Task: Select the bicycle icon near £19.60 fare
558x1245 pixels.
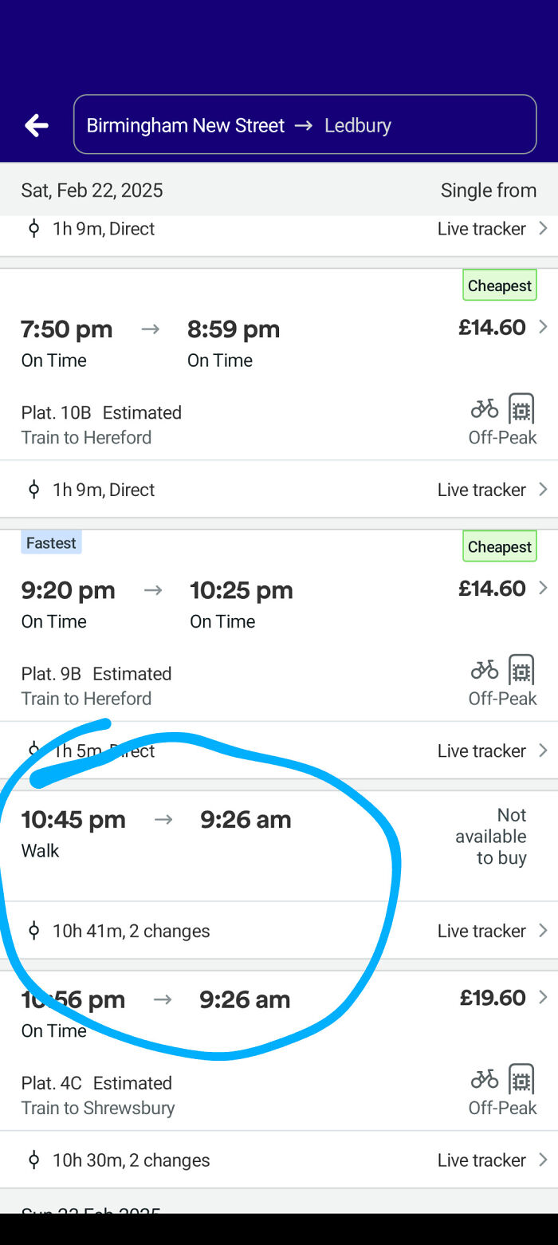Action: 485,1079
